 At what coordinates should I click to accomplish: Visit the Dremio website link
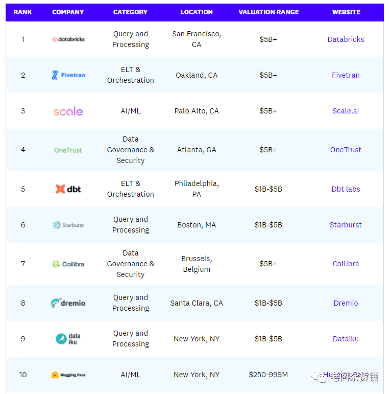[x=346, y=303]
